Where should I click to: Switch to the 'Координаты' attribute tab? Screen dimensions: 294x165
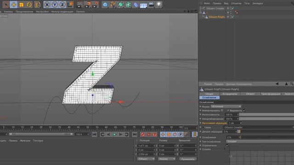click(x=230, y=94)
